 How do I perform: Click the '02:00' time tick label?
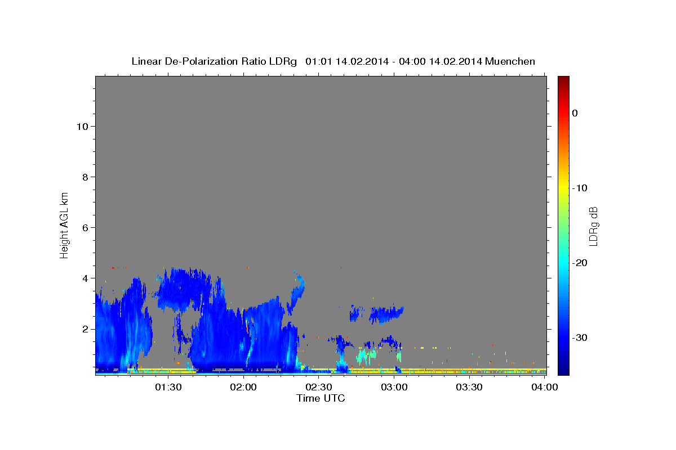243,387
